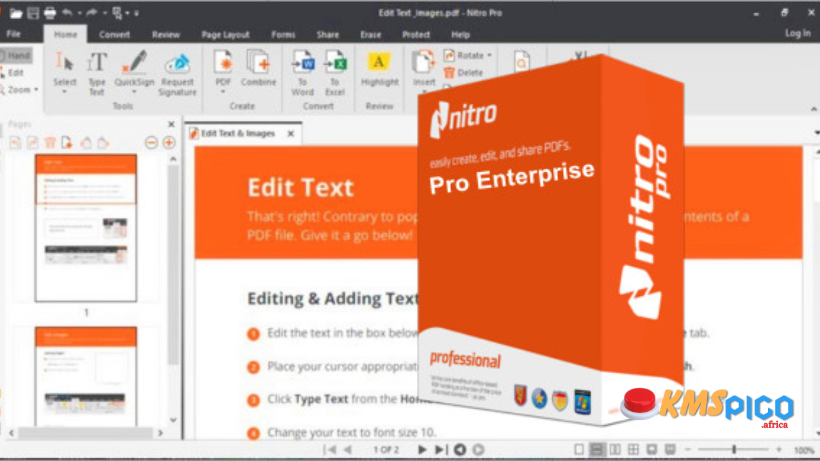Click the insert page icon in the Pages panel

67,143
